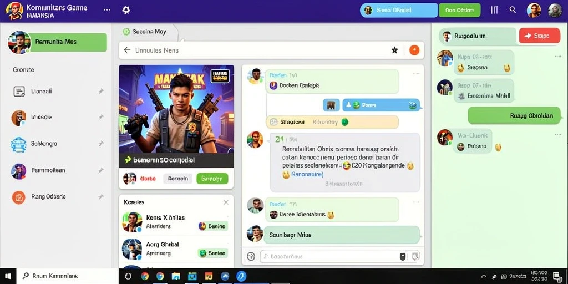The width and height of the screenshot is (568, 284).
Task: Click the green button on game card
Action: pyautogui.click(x=212, y=179)
